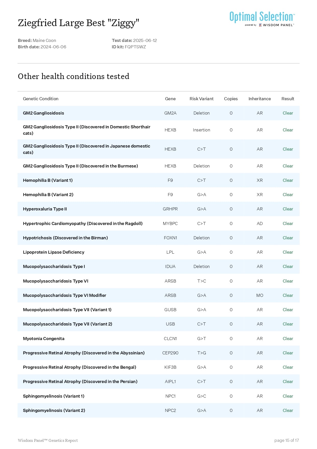
Task: Select the GM2 Gangliosidosis row name
Action: (43, 113)
